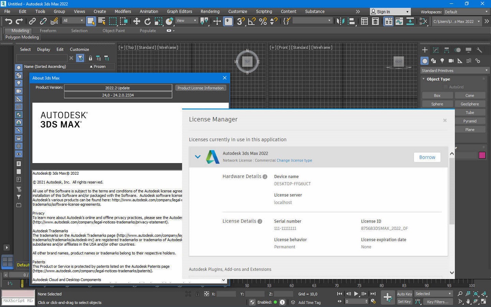
Task: Click the Mirror tool icon
Action: click(340, 21)
